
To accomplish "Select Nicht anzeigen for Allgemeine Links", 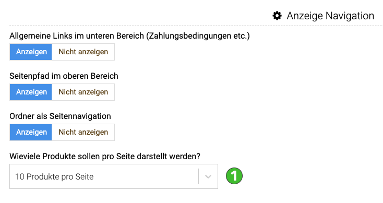I will click(x=83, y=52).
